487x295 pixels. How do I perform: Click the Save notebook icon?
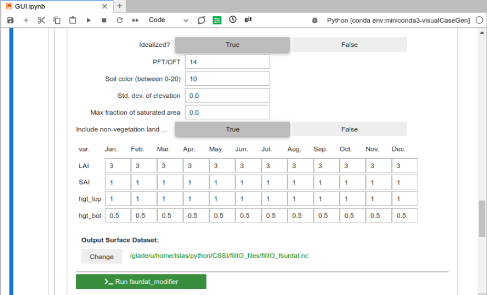coord(11,20)
